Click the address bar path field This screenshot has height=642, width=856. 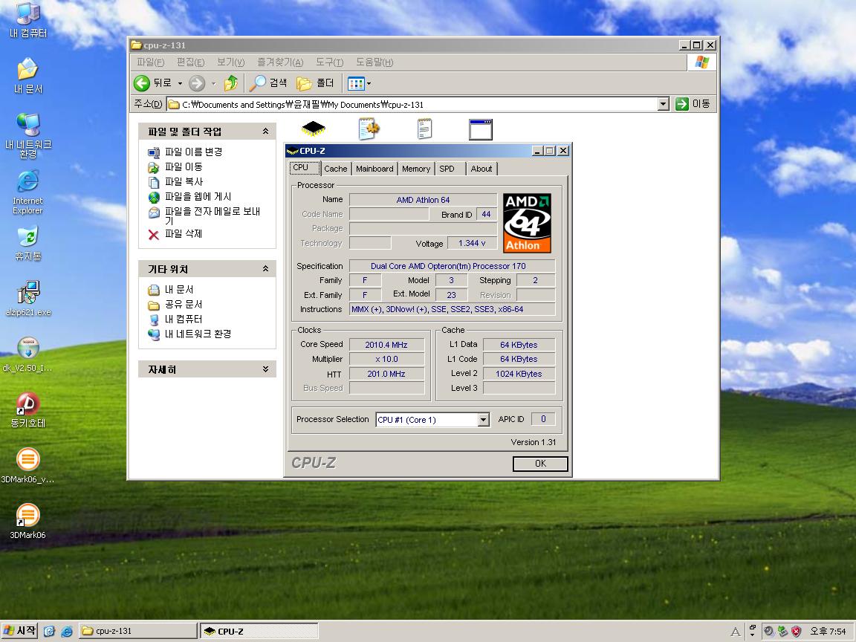(412, 104)
